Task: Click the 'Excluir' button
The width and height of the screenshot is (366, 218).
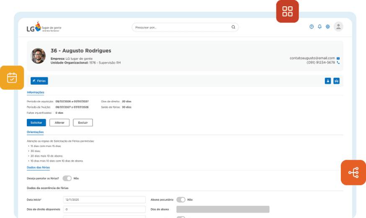Action: (x=83, y=122)
